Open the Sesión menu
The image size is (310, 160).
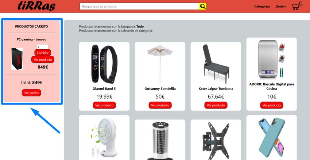click(281, 6)
